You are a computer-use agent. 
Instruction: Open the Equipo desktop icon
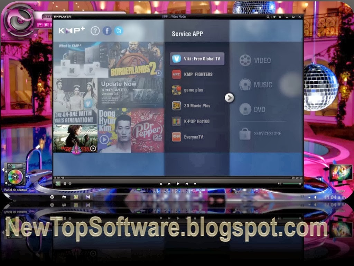coord(340,179)
